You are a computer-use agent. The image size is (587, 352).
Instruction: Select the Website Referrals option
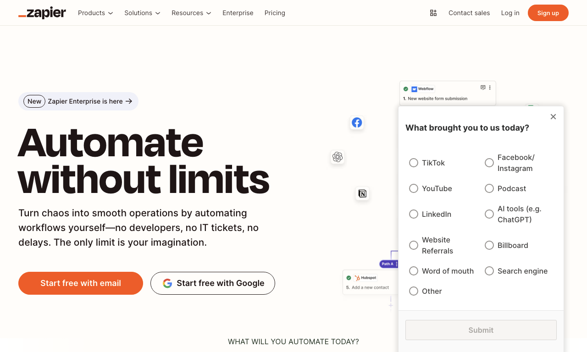[414, 245]
